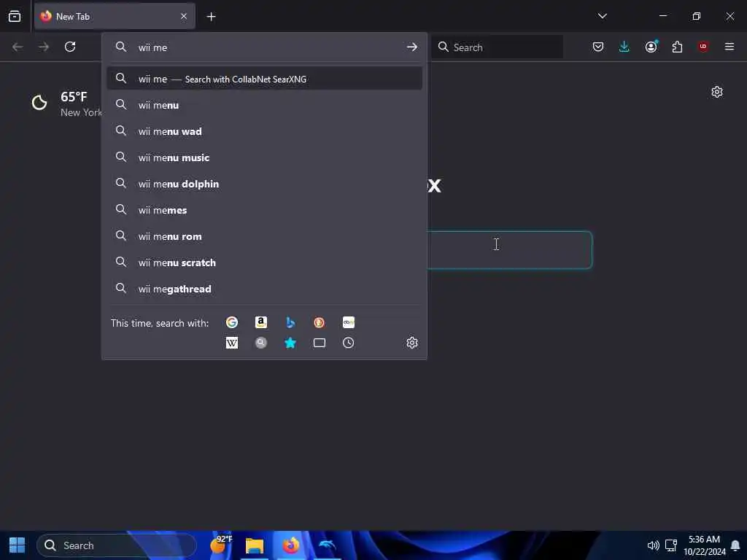Open the uBlock Origin extension icon
Screen dimensions: 747x560
click(x=703, y=47)
